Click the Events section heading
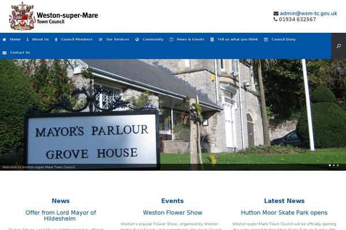 [172, 201]
